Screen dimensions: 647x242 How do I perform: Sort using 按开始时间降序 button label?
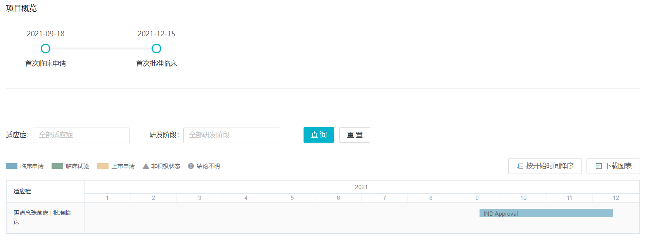(550, 166)
